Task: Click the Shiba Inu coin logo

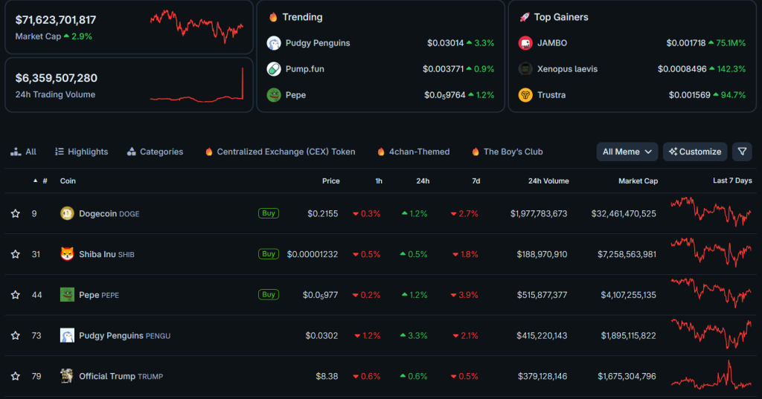Action: point(68,254)
